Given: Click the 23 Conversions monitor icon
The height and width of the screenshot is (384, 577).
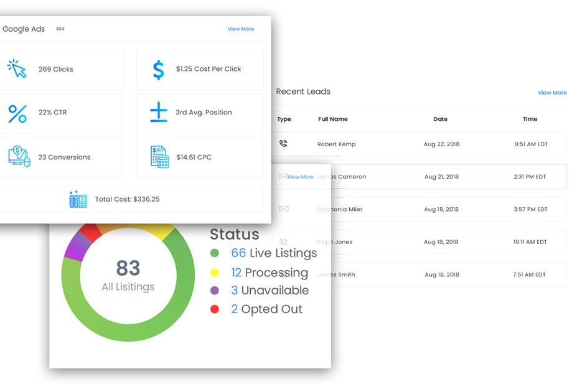Looking at the screenshot, I should [19, 156].
